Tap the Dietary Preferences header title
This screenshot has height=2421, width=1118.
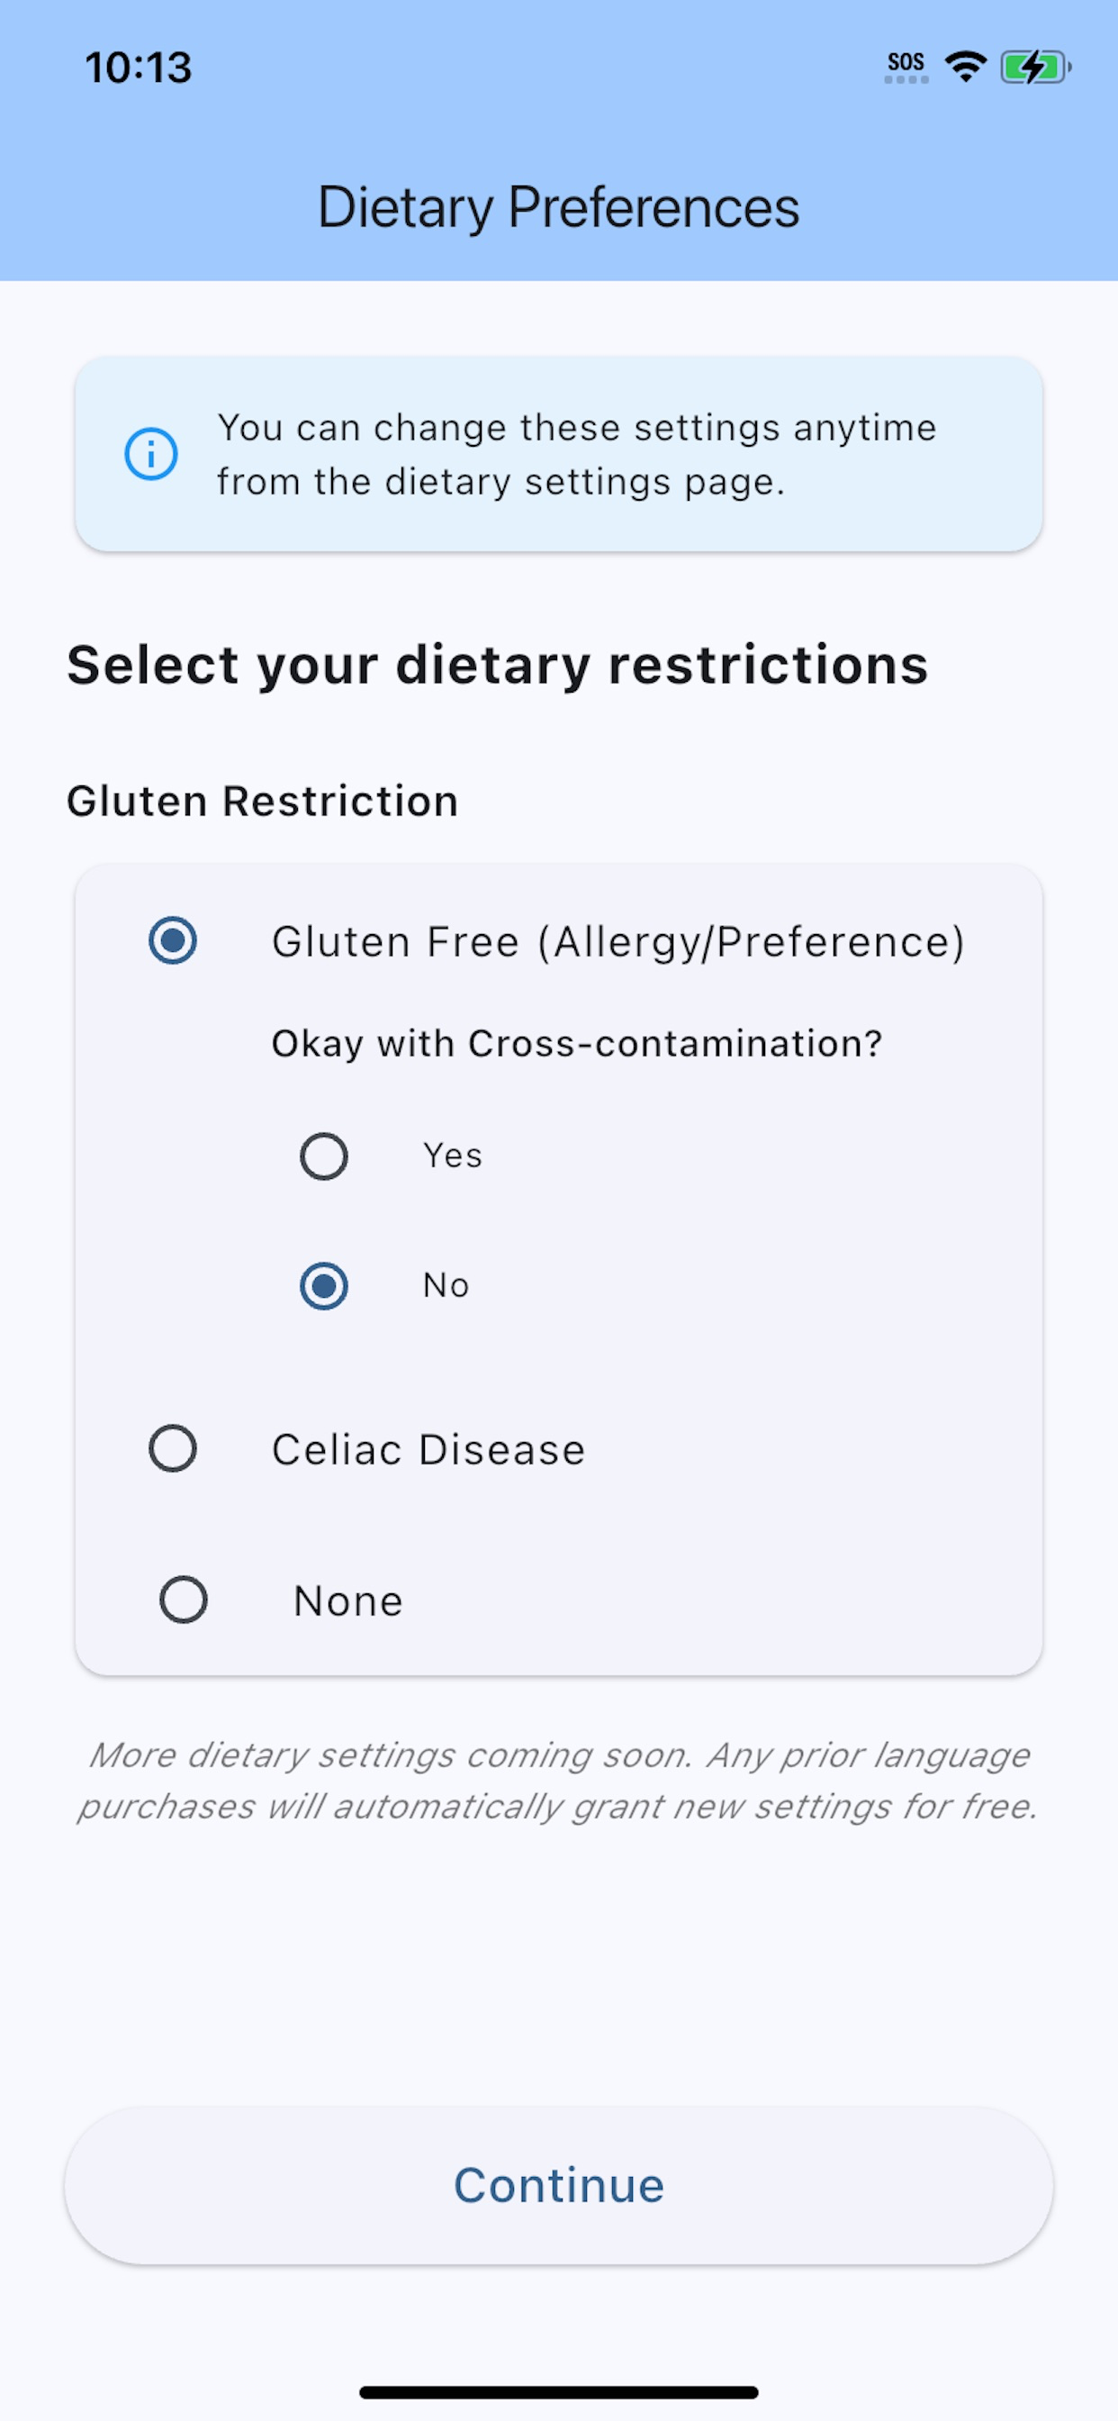pyautogui.click(x=559, y=207)
